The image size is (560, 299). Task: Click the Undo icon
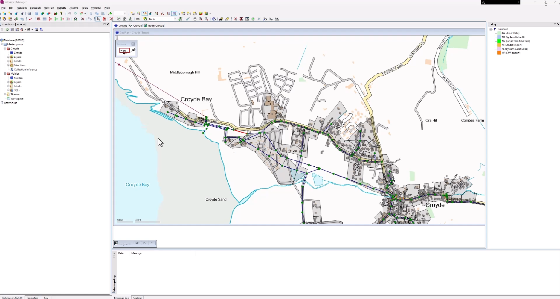click(70, 13)
